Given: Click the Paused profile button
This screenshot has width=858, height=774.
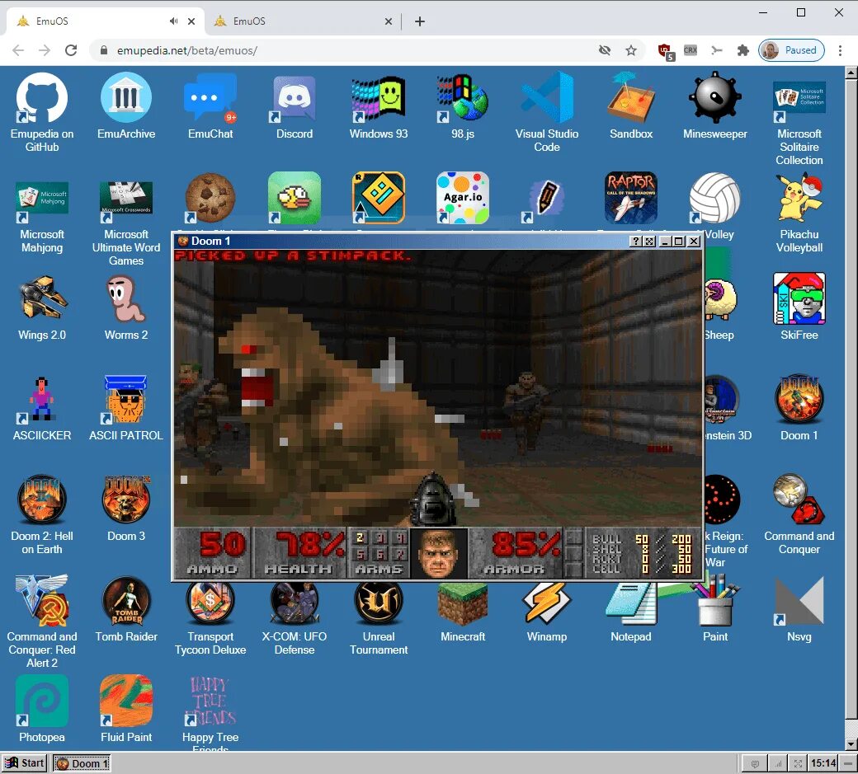Looking at the screenshot, I should (791, 50).
